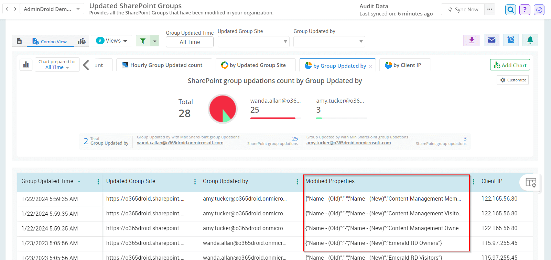Click the 3 SharePoint group updations count
This screenshot has width=551, height=260.
point(465,139)
